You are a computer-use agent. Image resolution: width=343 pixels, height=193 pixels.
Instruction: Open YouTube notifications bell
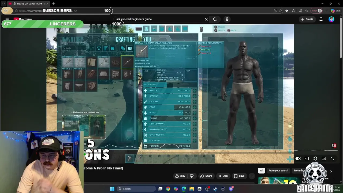[x=321, y=19]
